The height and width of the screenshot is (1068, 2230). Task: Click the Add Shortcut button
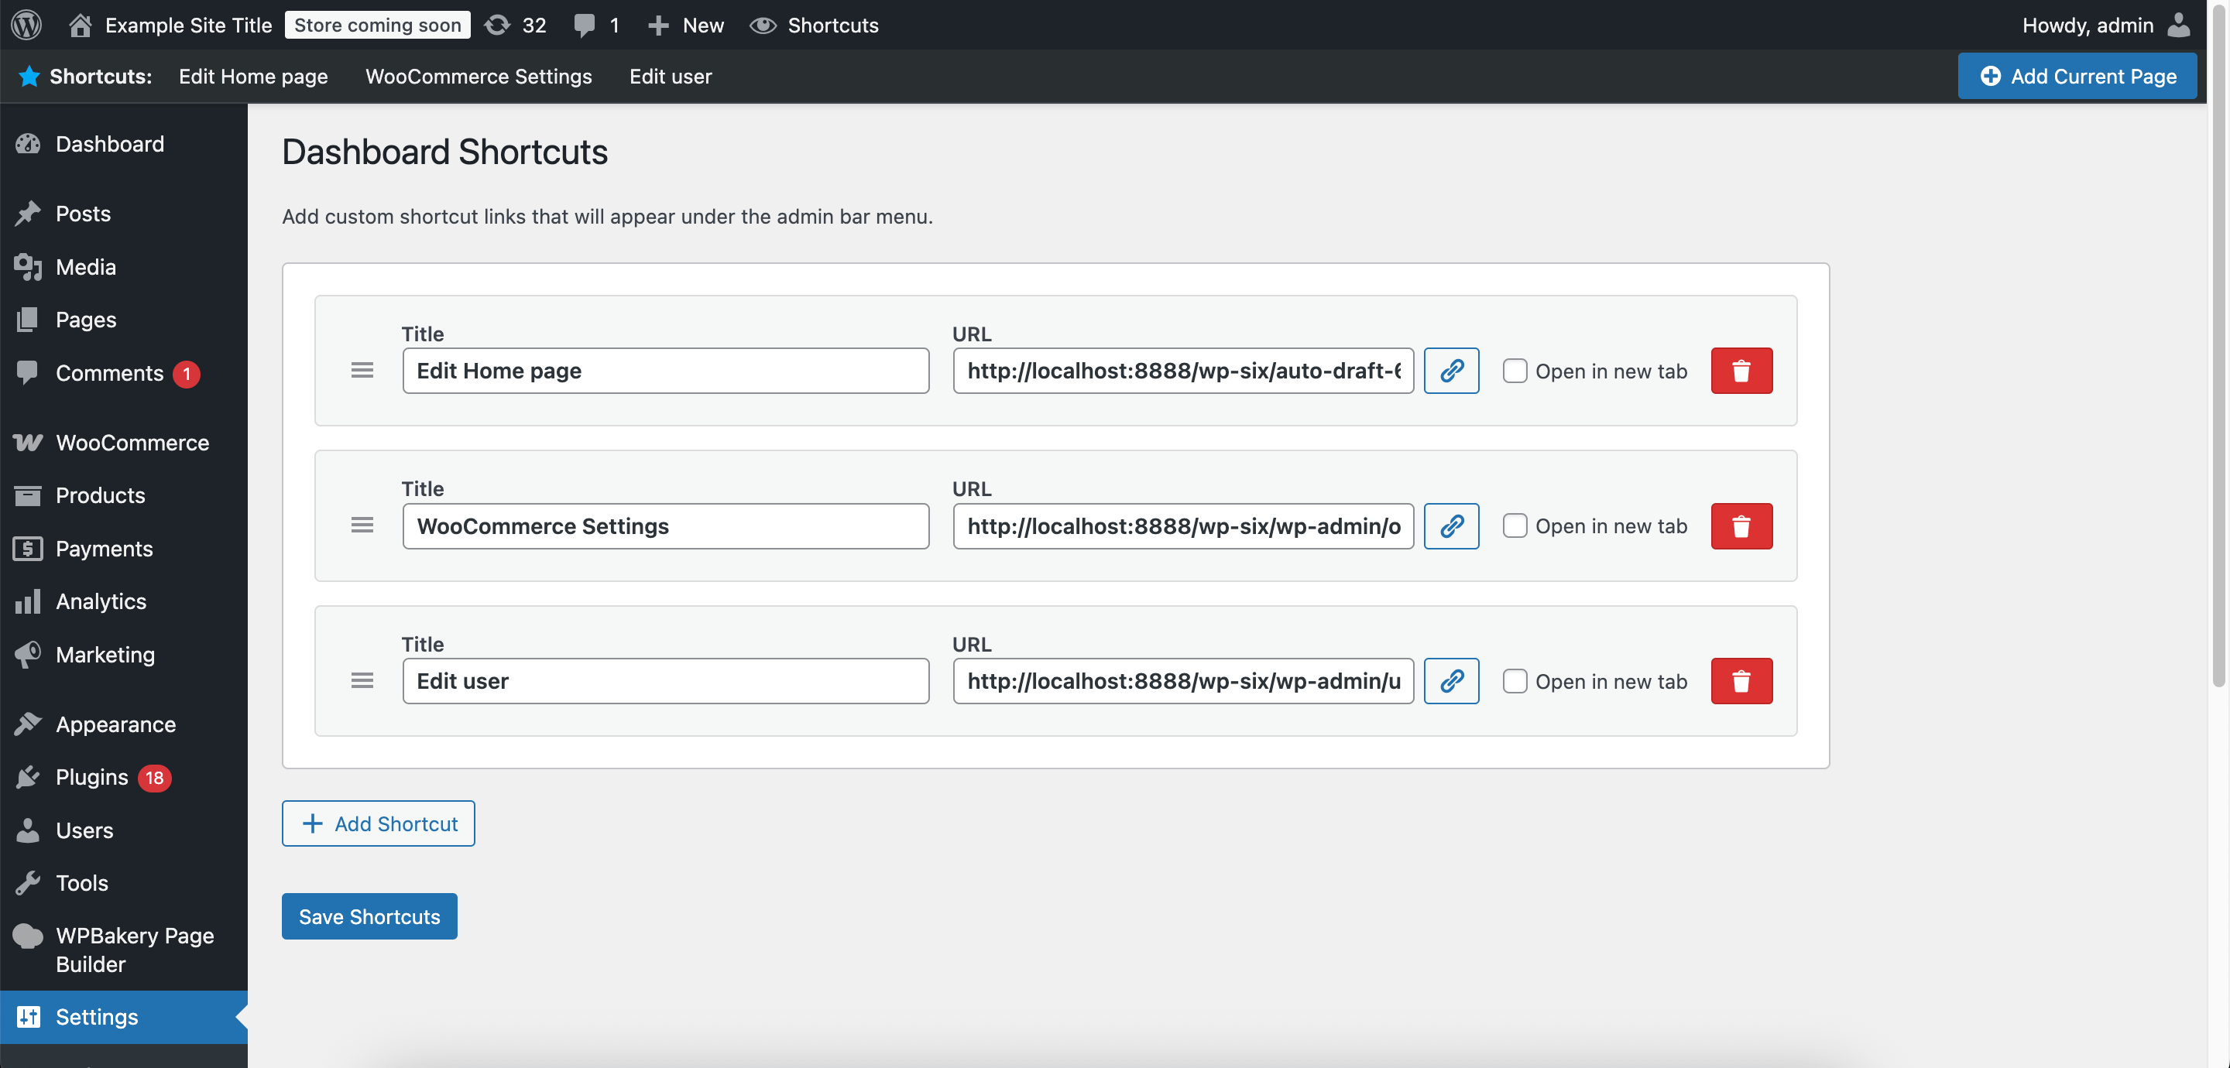tap(377, 823)
